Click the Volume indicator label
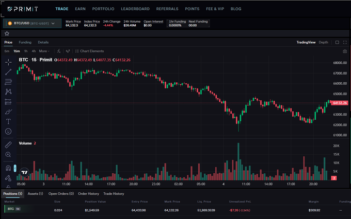 (25, 143)
